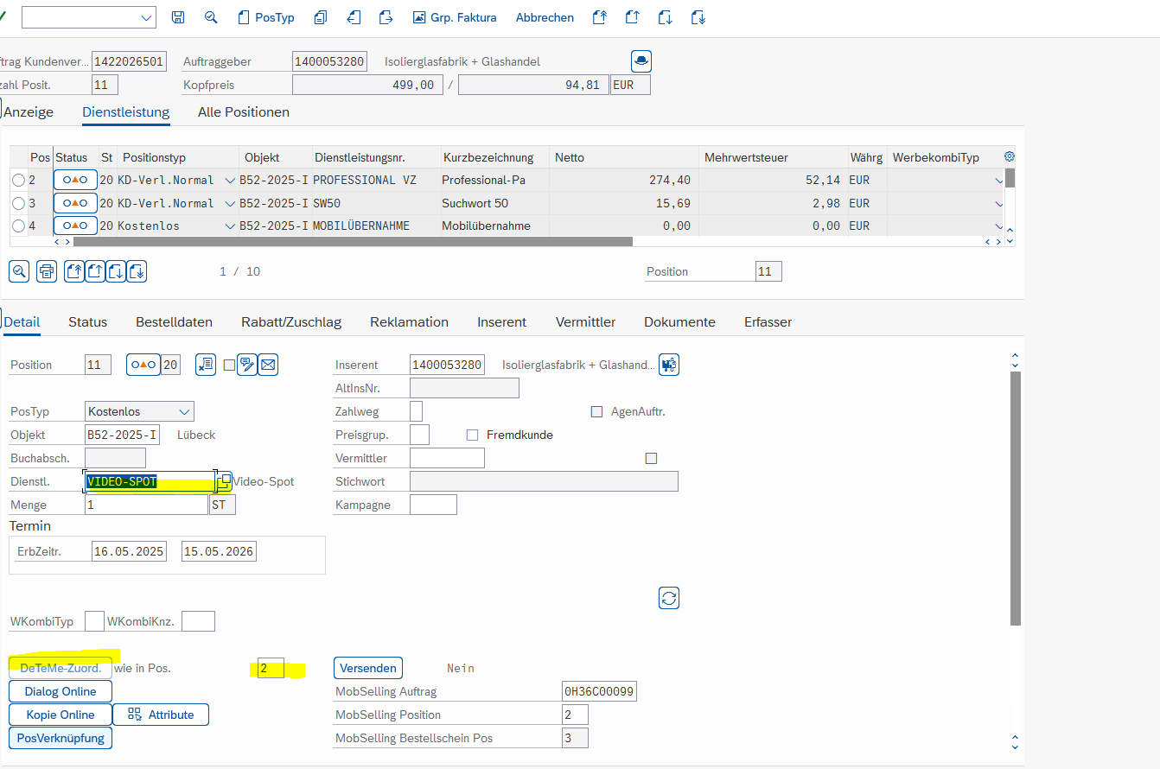Viewport: 1160px width, 769px height.
Task: Open Positionstyp dropdown in the SW50 row
Action: point(229,203)
